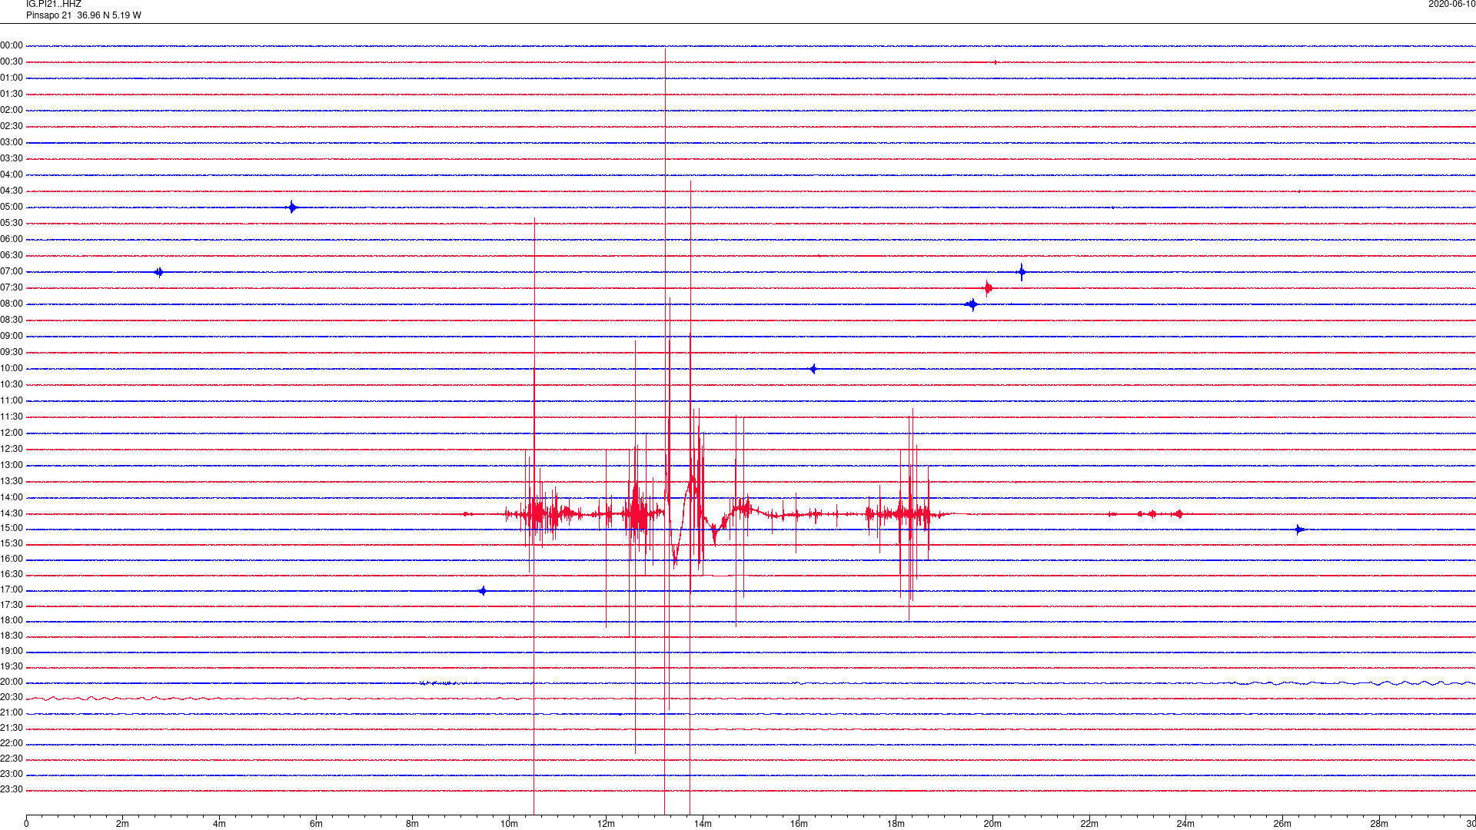This screenshot has width=1476, height=830.
Task: Select the 23:30 time row label
Action: [12, 790]
